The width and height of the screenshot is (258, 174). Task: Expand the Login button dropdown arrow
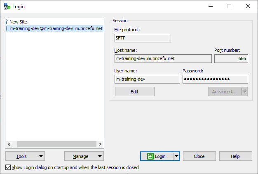(176, 156)
